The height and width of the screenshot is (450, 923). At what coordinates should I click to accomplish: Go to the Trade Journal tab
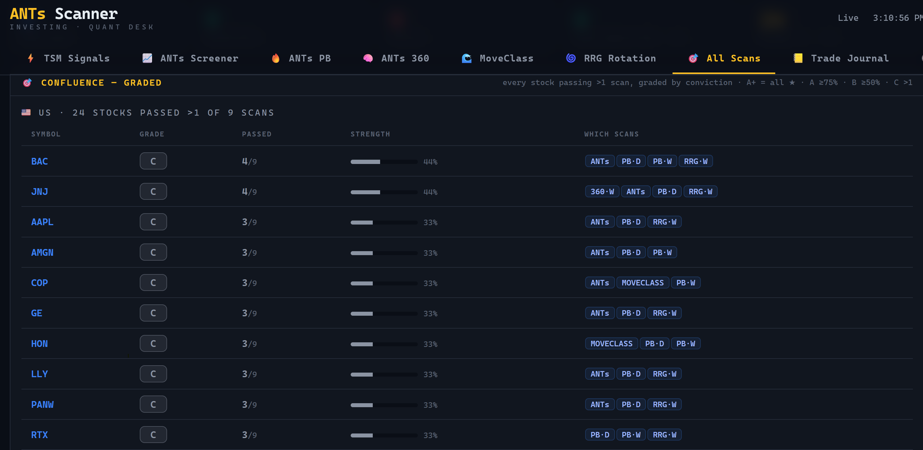pyautogui.click(x=841, y=58)
